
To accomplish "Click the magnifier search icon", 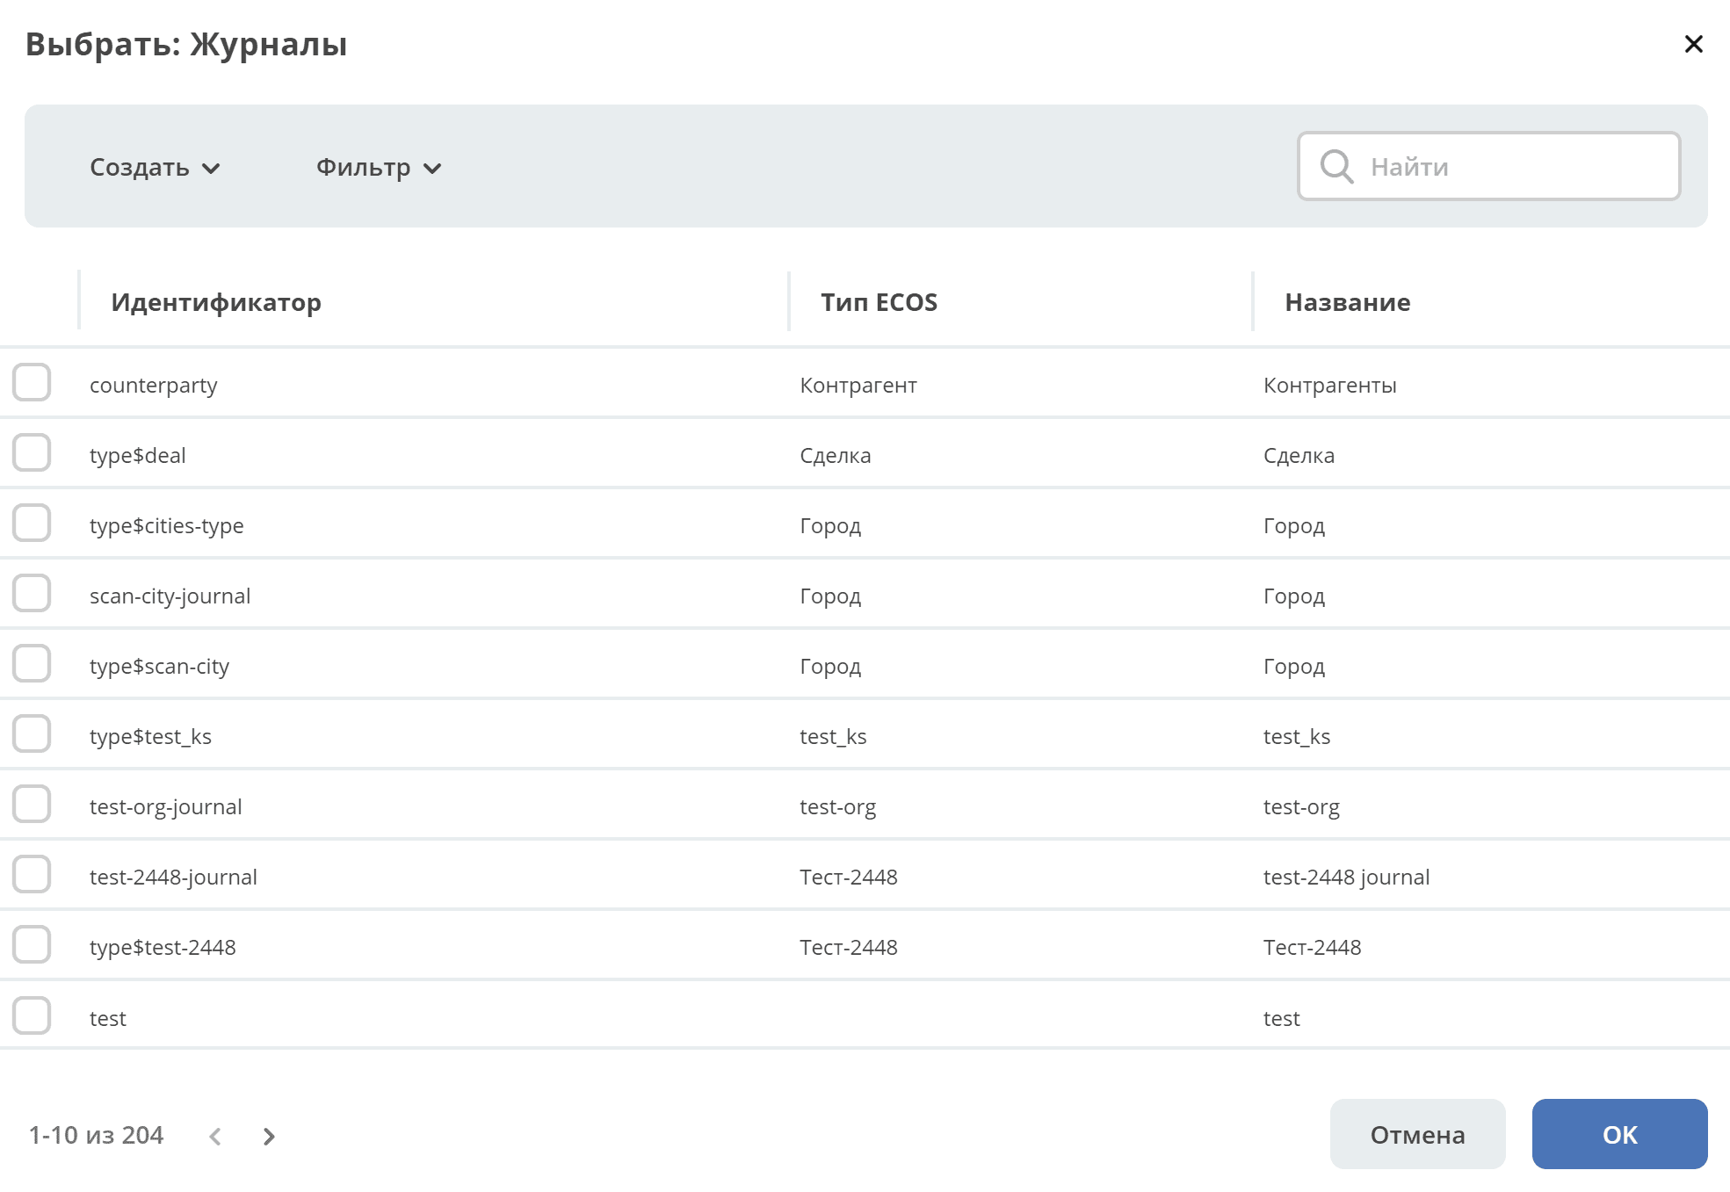I will click(x=1336, y=166).
